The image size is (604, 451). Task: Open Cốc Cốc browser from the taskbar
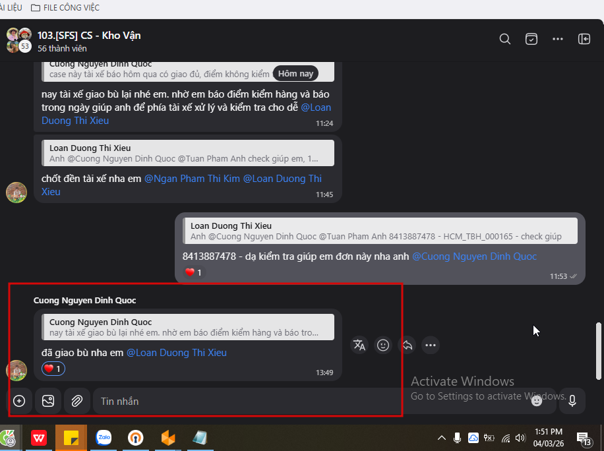[9, 438]
